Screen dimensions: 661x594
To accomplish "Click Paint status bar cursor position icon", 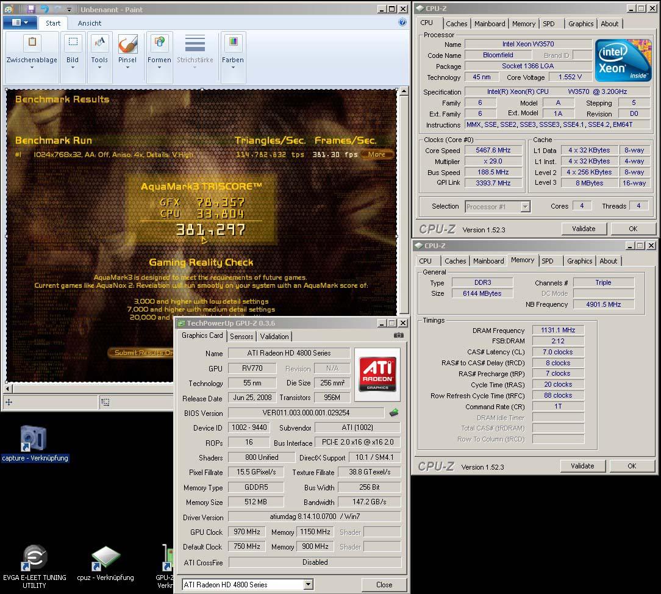I will click(x=9, y=402).
